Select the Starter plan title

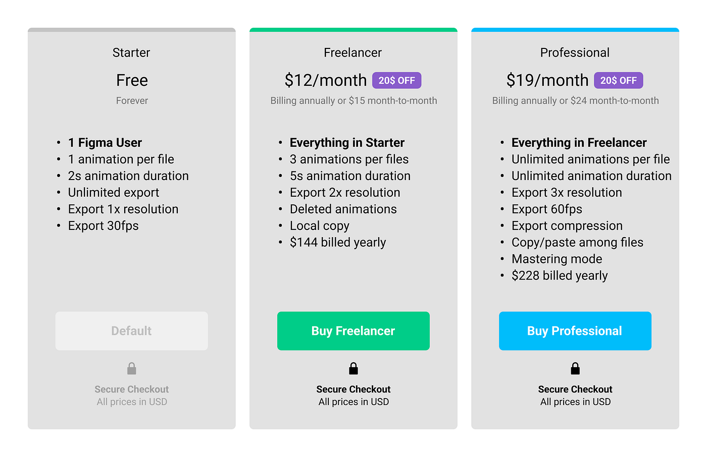tap(131, 52)
